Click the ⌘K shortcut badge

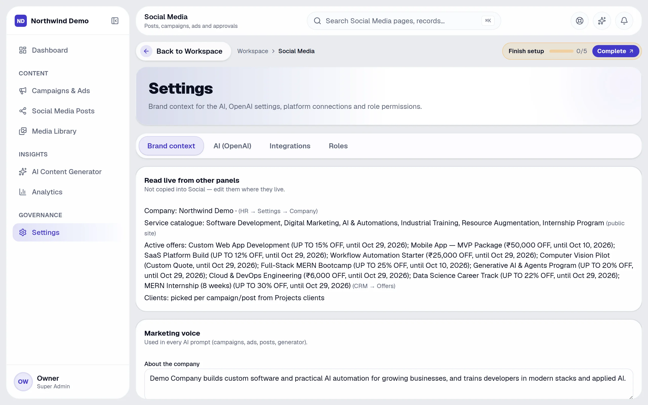[x=488, y=21]
